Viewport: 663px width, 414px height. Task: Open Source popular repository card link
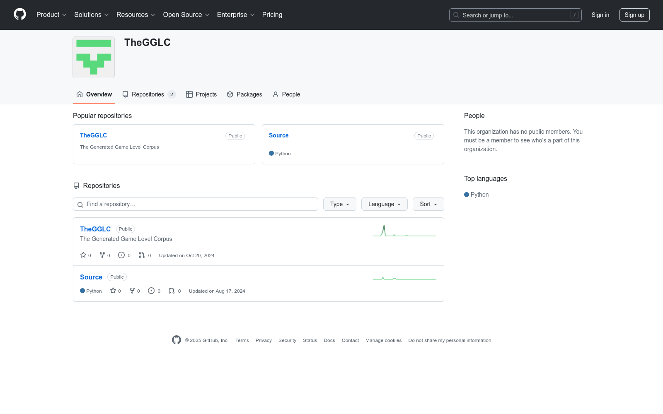(278, 135)
